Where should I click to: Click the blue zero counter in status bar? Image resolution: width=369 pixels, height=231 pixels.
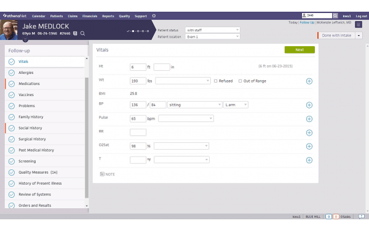[328, 216]
